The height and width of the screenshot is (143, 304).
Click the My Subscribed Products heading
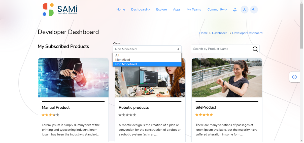pyautogui.click(x=63, y=46)
